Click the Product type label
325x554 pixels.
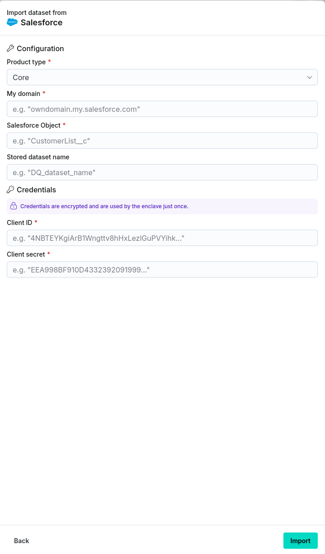[26, 62]
